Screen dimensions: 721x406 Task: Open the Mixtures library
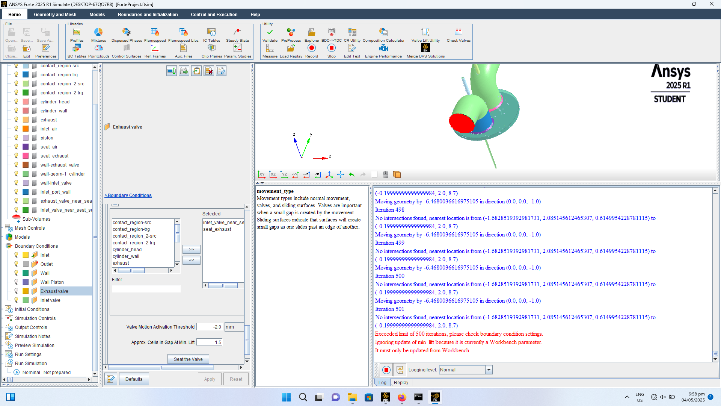click(98, 35)
